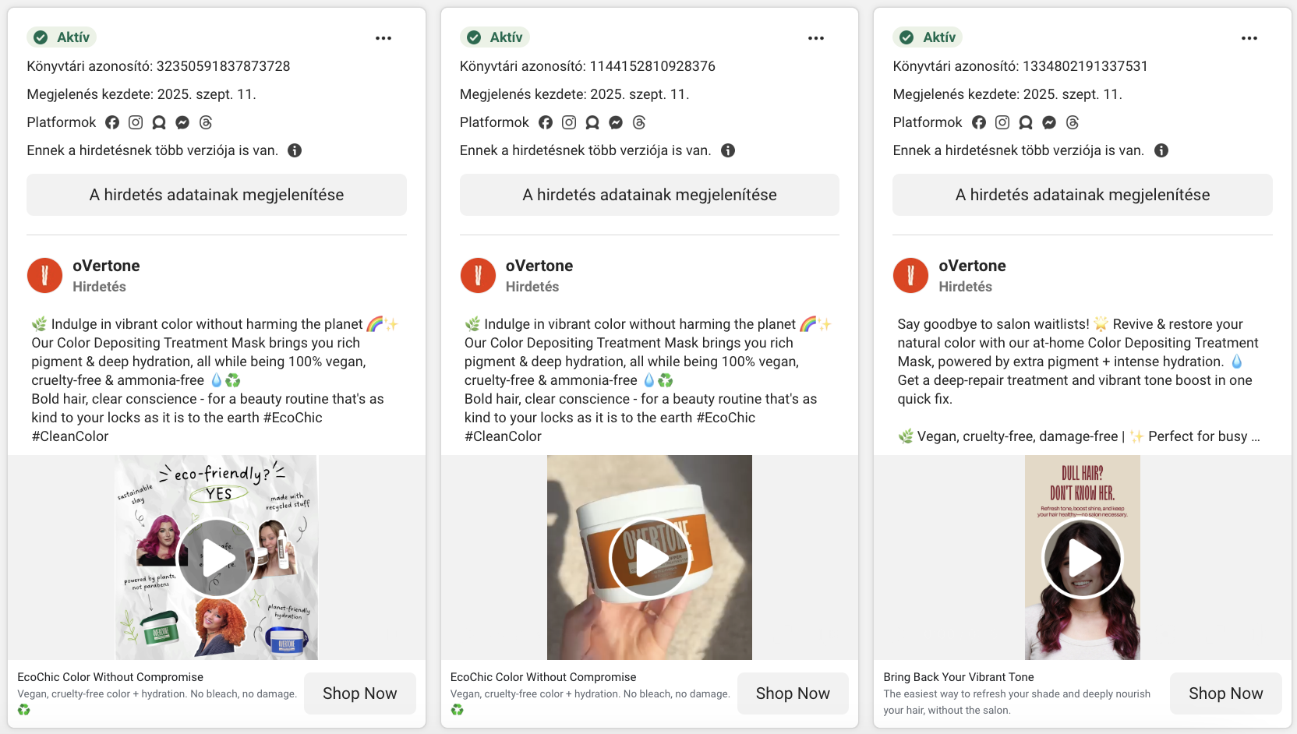Click Instagram platform icon in second ad
Image resolution: width=1297 pixels, height=734 pixels.
(569, 122)
